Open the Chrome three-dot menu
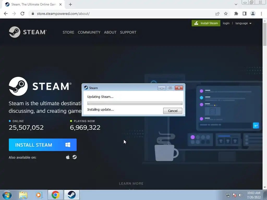Screen dimensions: 267x200 (x=261, y=14)
